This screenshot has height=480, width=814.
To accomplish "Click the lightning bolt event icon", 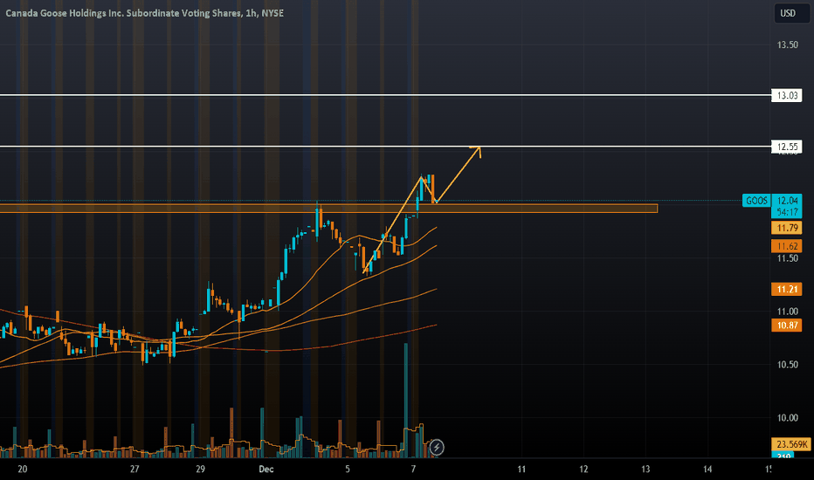I will point(437,447).
